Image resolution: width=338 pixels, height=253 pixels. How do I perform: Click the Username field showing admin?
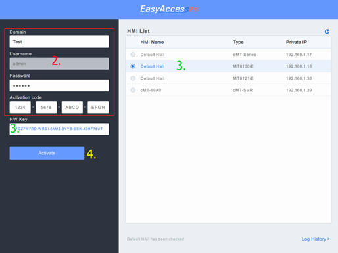pyautogui.click(x=59, y=64)
